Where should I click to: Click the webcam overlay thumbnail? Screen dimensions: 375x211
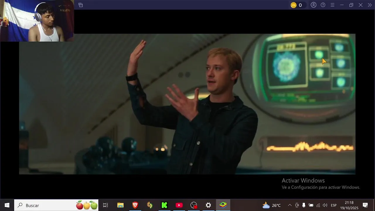point(37,21)
